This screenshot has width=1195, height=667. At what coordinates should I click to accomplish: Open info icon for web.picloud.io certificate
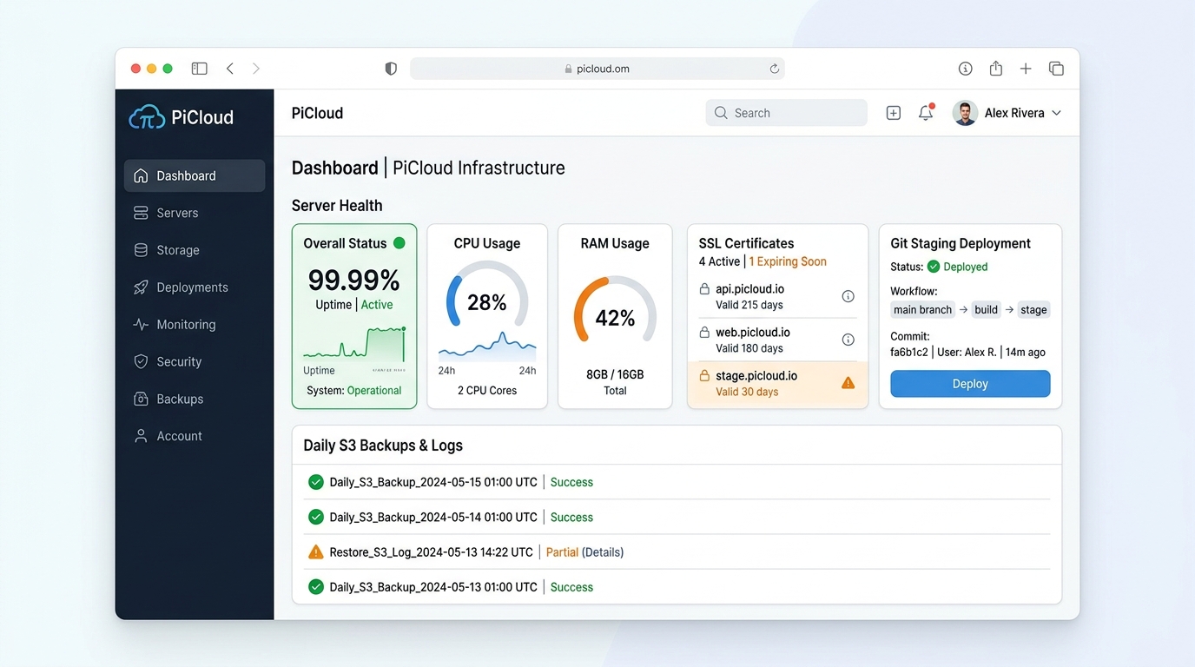(848, 340)
